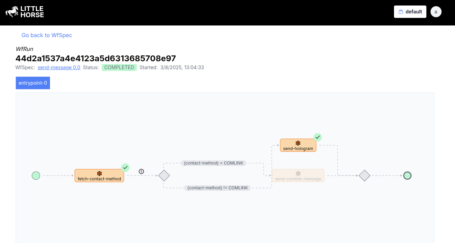
Task: Select the workflow exit circle node
Action: (x=407, y=176)
